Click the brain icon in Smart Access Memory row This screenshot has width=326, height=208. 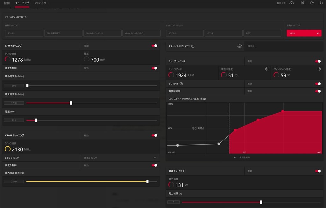click(240, 46)
